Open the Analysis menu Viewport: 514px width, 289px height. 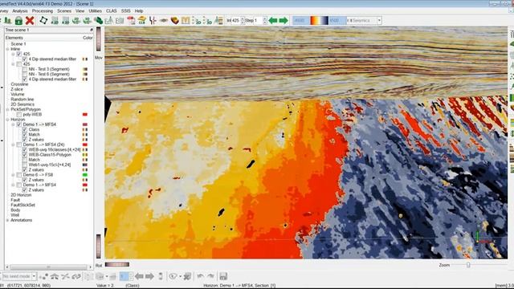click(19, 10)
